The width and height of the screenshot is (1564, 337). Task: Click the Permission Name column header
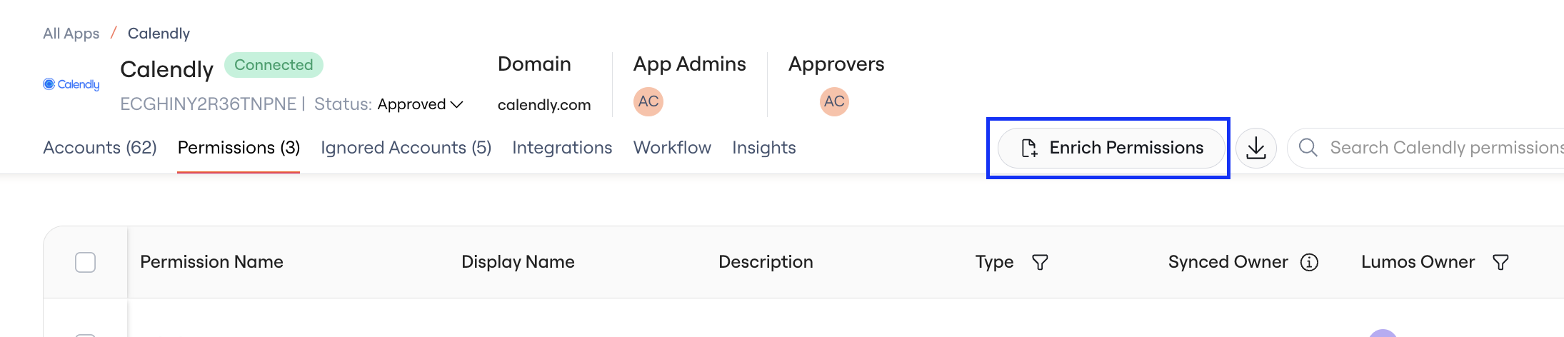pyautogui.click(x=211, y=262)
